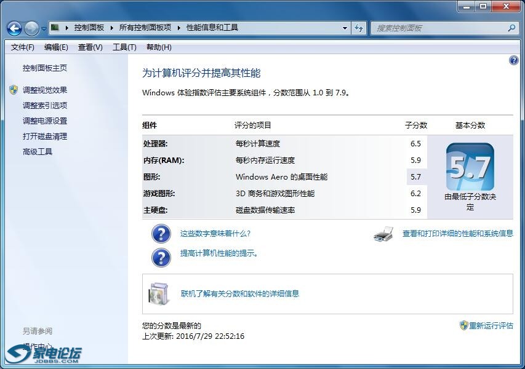
Task: Open 联机了解有关分数和软件的详细信息 link
Action: [x=240, y=294]
